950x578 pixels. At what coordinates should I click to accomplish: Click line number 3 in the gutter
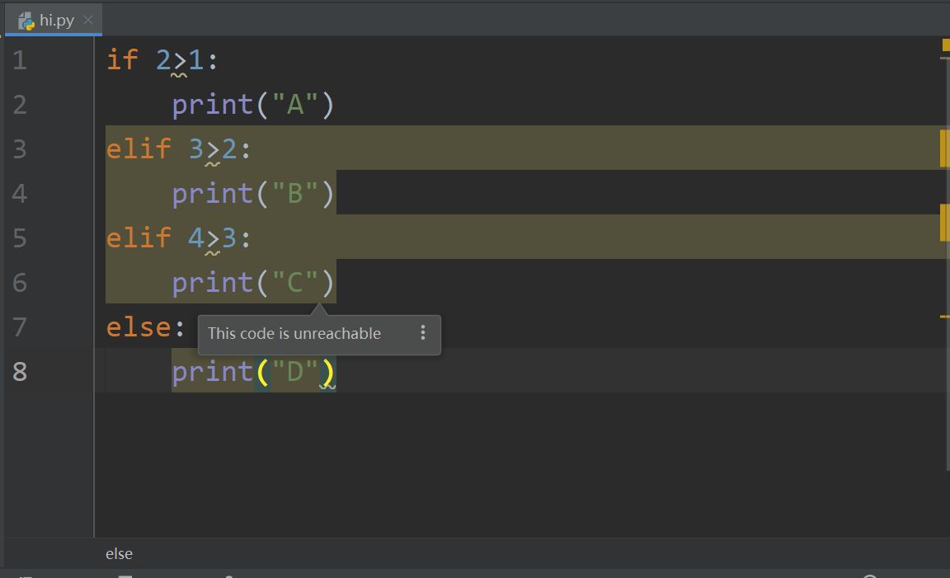[x=20, y=149]
